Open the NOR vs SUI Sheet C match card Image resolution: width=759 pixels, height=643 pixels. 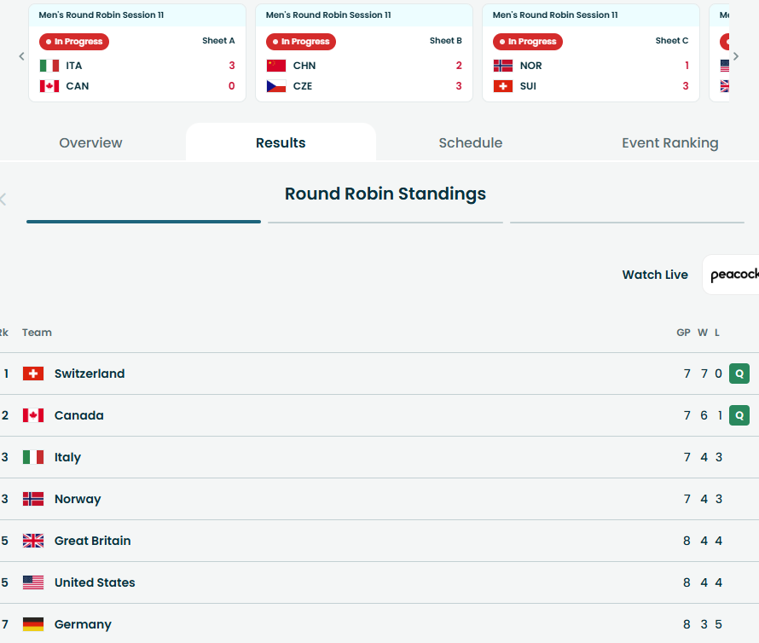click(591, 53)
